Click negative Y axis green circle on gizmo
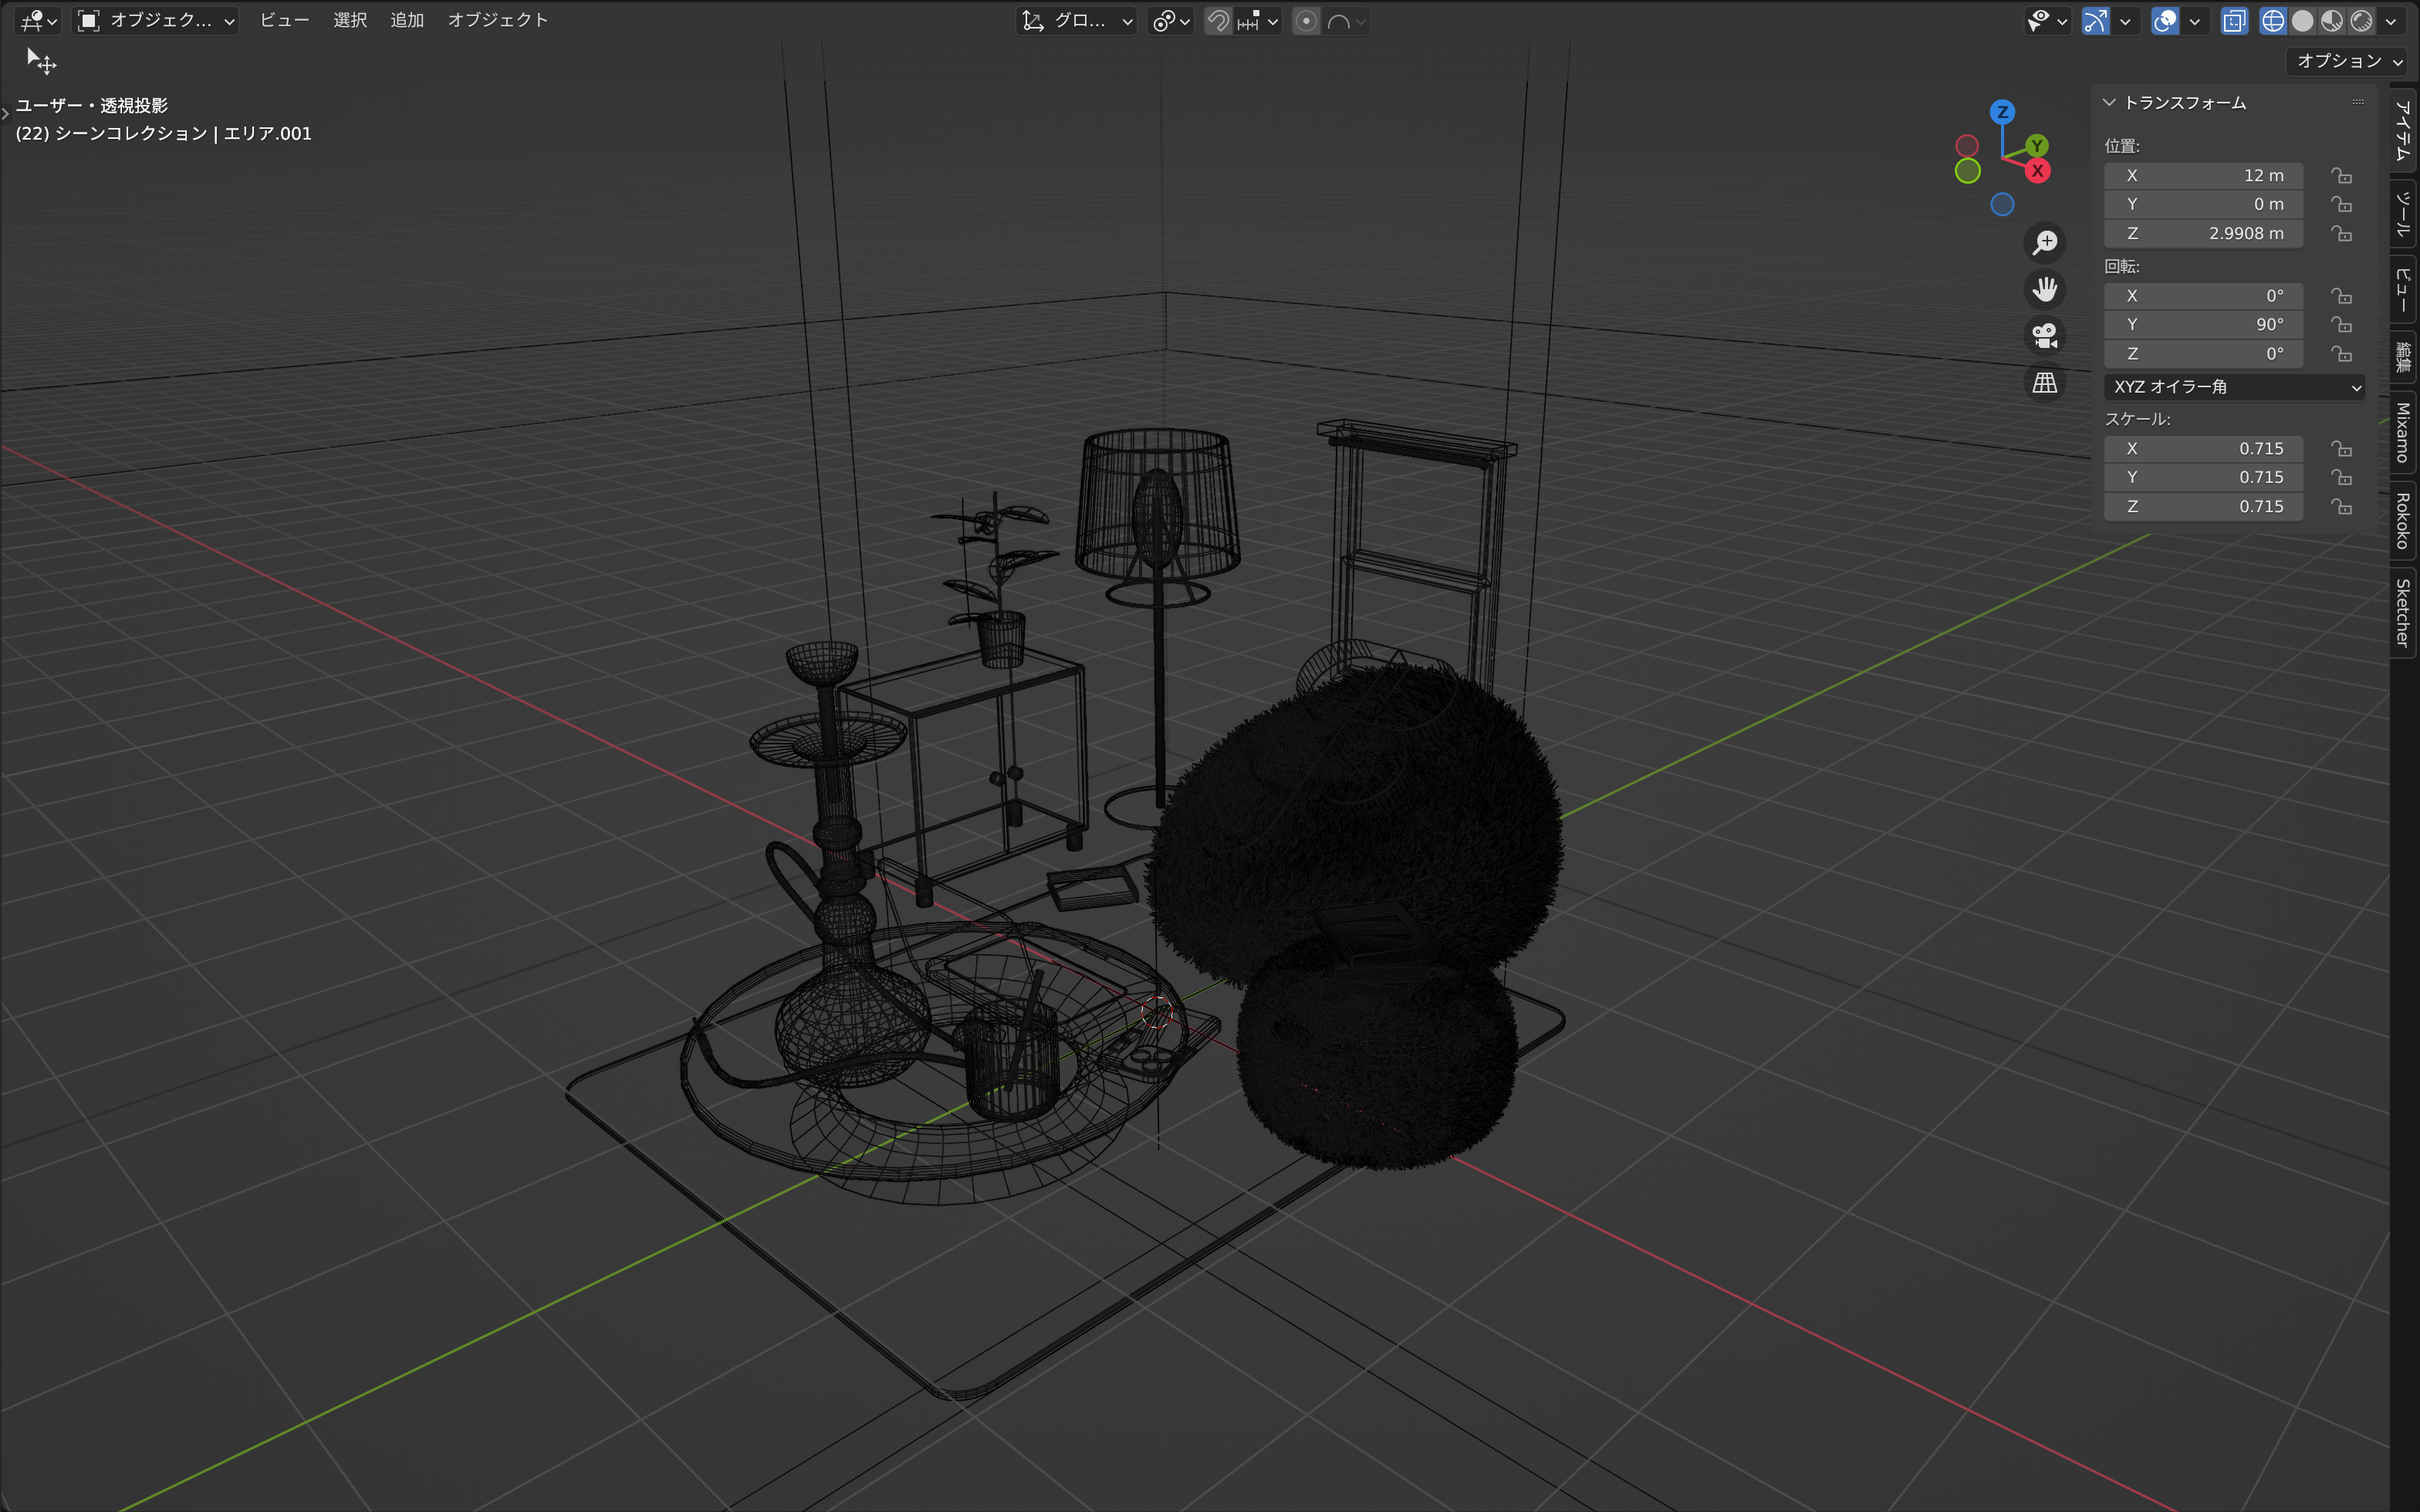This screenshot has width=2420, height=1512. point(1968,171)
